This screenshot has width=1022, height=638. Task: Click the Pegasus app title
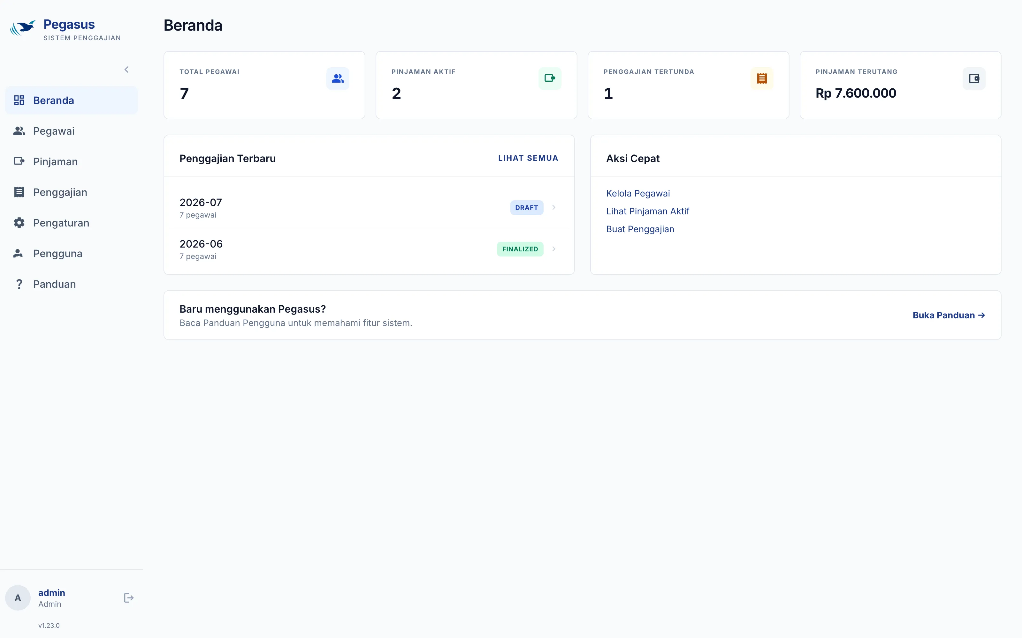69,25
